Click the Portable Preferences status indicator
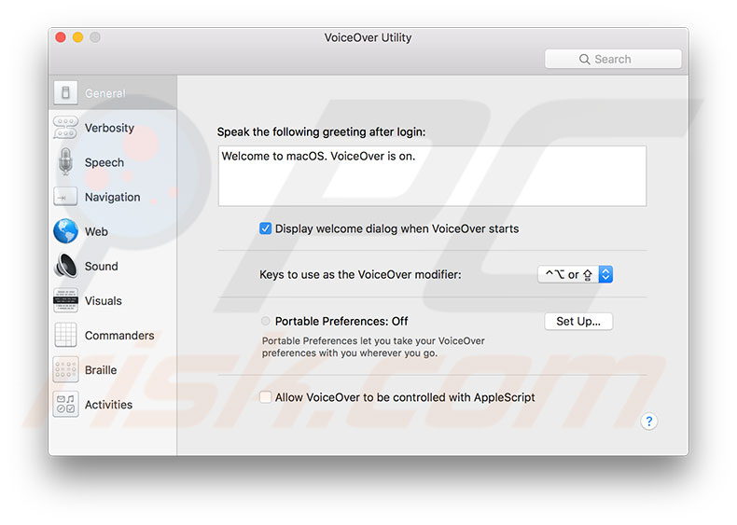The image size is (737, 525). [266, 321]
